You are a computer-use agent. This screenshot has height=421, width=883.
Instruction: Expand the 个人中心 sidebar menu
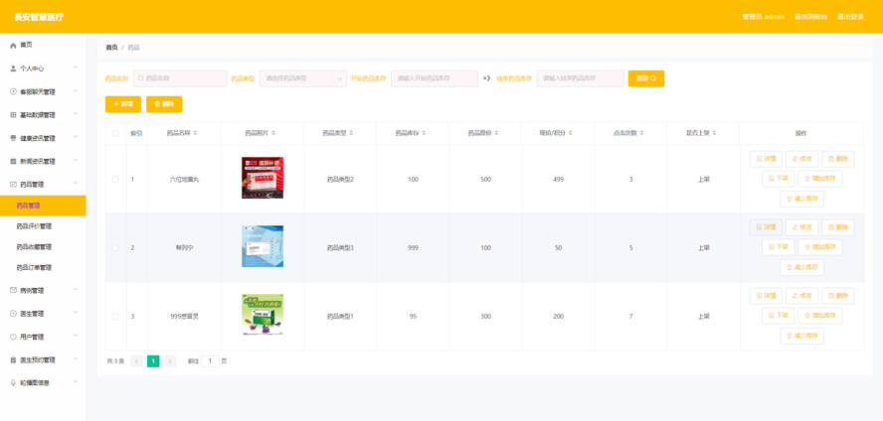tap(42, 69)
